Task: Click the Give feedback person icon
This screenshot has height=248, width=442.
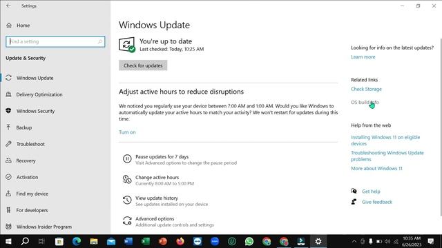Action: coord(354,202)
